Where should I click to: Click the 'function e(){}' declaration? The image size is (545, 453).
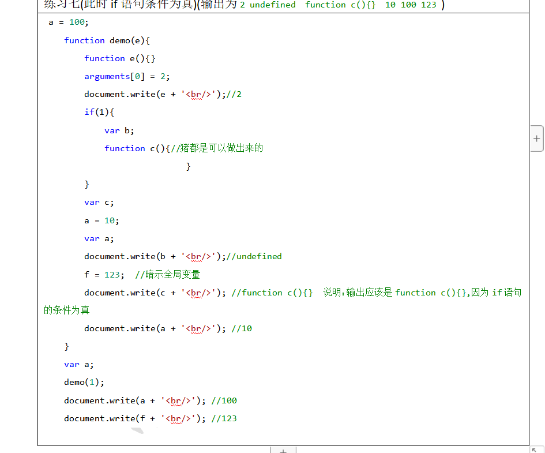click(119, 58)
